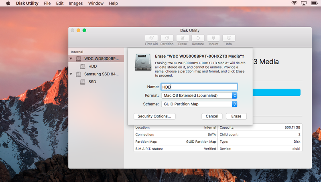Open the Window menu

[x=96, y=3]
